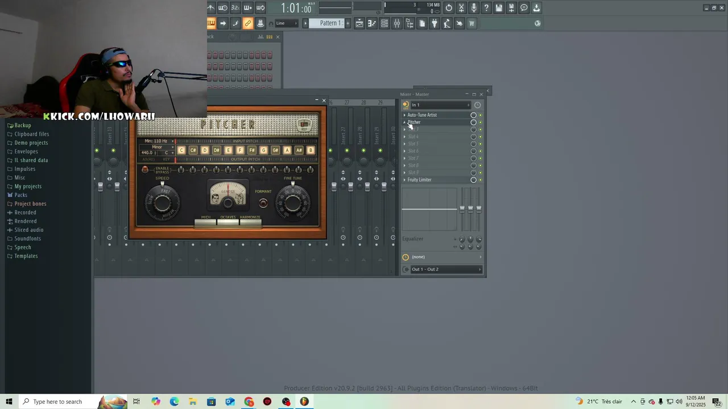
Task: Open the Playlist view icon
Action: [x=359, y=23]
